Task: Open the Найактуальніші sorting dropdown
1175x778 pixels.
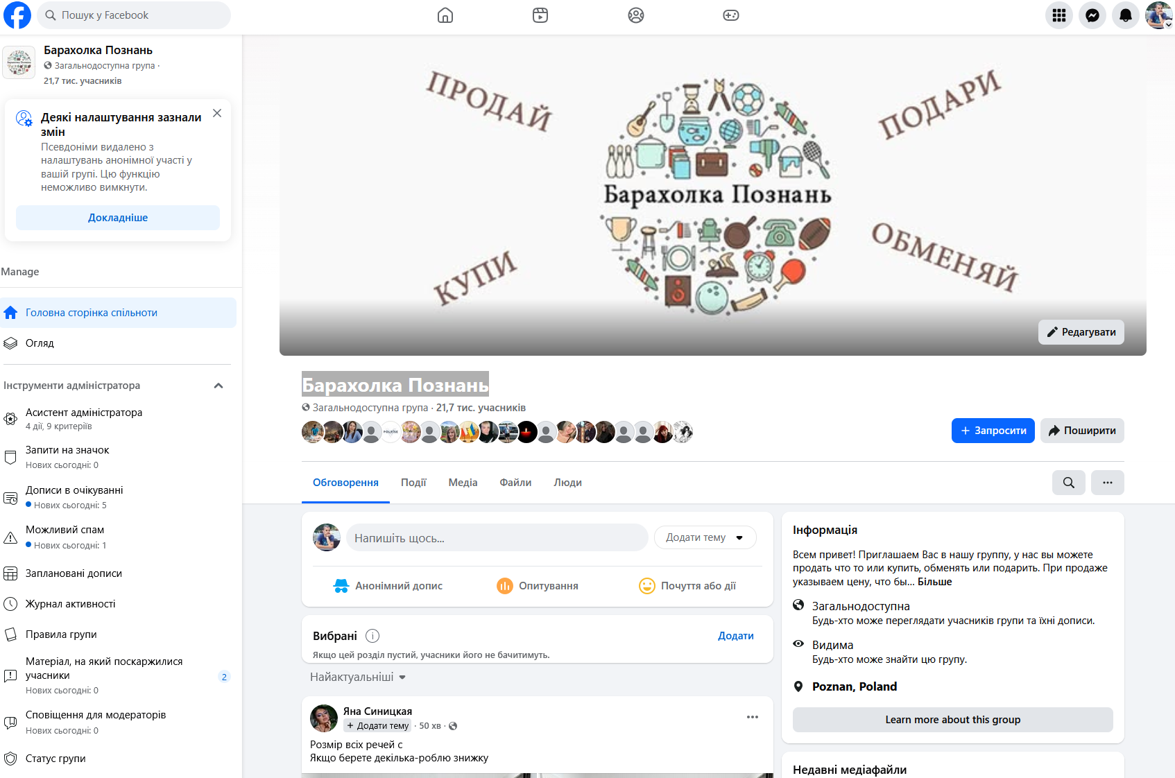Action: point(358,677)
